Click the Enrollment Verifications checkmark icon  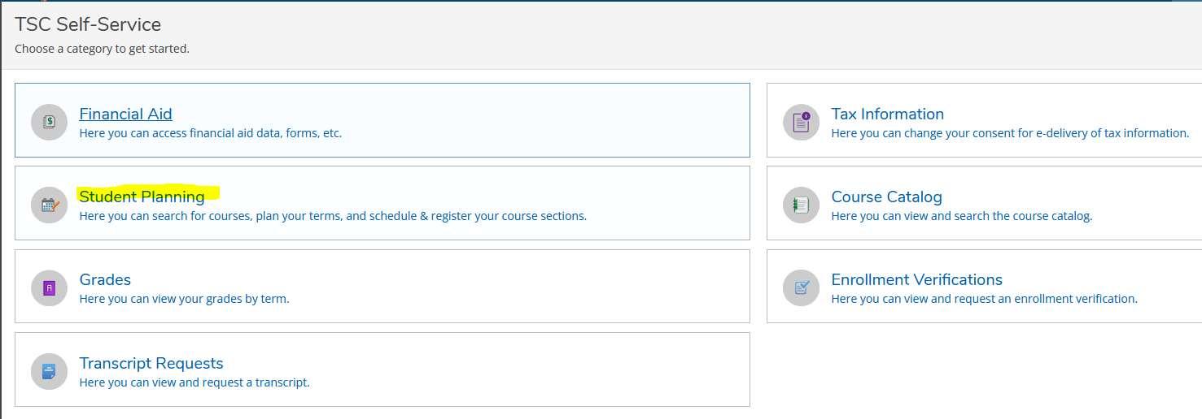[801, 287]
